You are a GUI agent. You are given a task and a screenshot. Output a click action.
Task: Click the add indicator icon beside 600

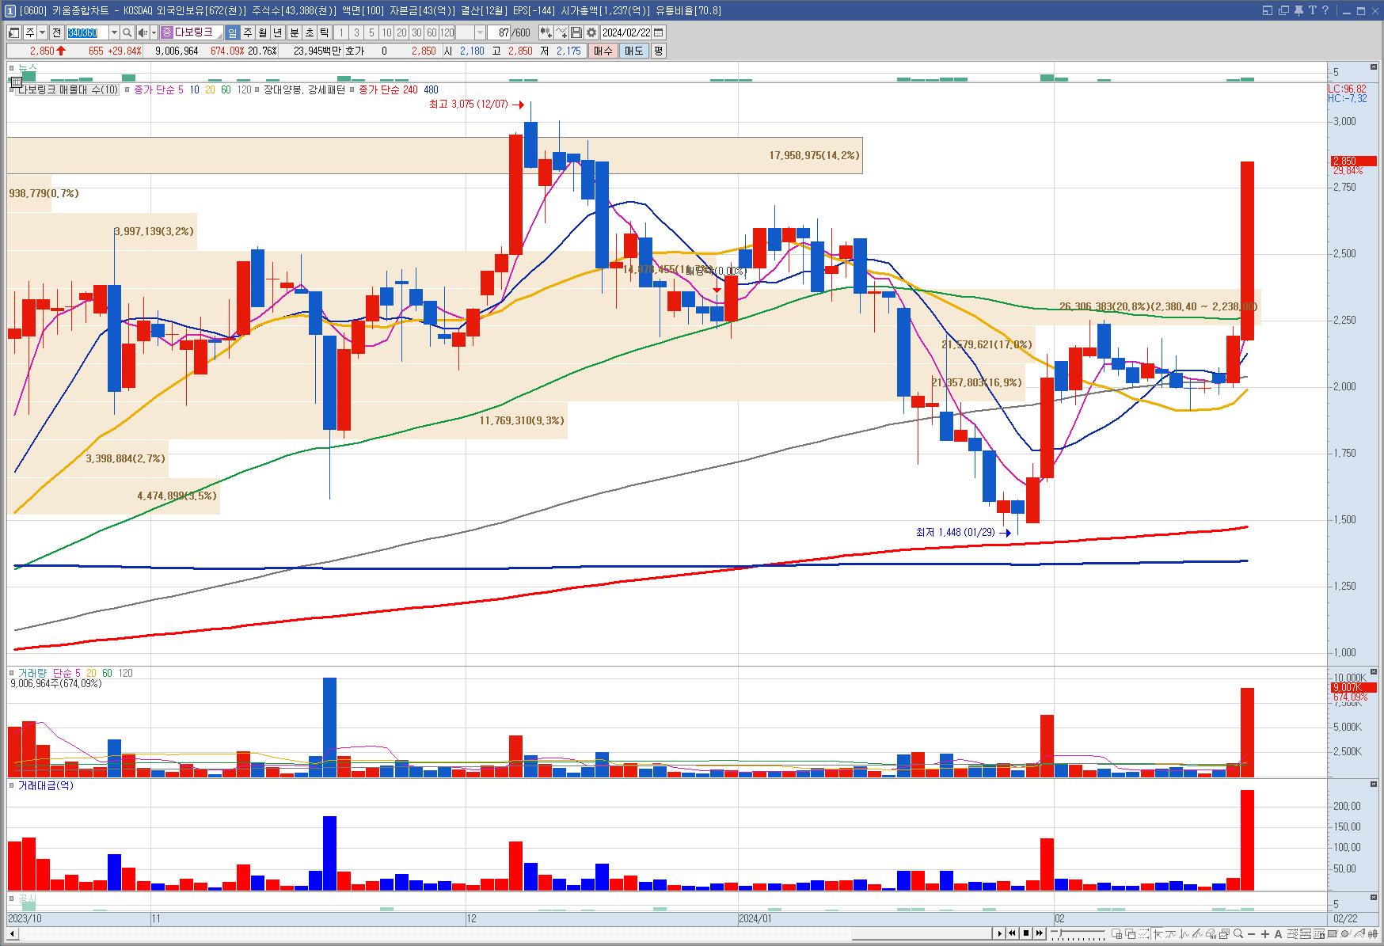546,32
